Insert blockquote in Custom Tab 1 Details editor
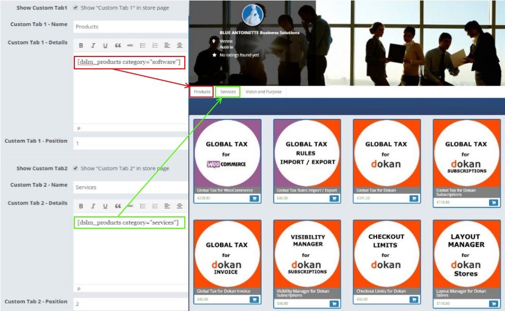 (118, 46)
